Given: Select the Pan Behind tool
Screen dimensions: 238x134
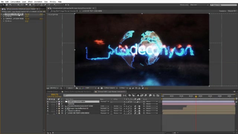Looking at the screenshot, I should point(22,5).
